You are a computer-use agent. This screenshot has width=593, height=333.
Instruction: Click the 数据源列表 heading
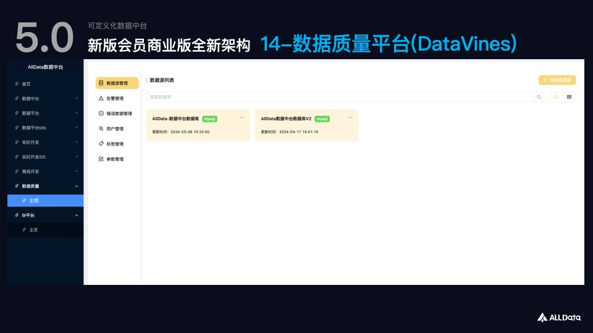[x=162, y=80]
